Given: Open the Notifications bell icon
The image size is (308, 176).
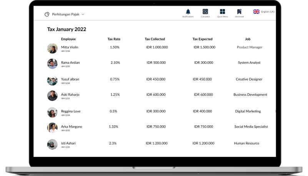Looking at the screenshot, I should (x=188, y=12).
